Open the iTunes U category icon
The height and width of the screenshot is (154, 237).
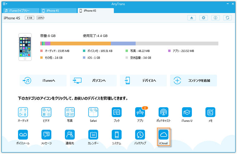[x=187, y=112]
